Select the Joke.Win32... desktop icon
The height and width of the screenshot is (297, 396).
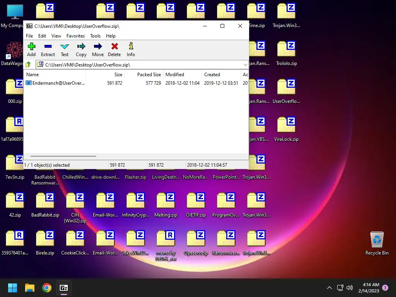(x=135, y=243)
